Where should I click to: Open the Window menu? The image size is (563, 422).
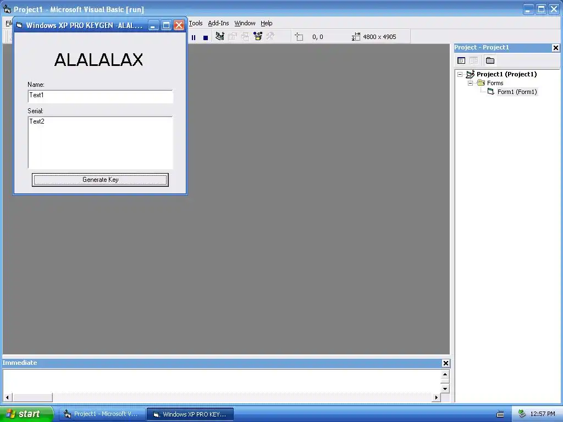click(245, 23)
